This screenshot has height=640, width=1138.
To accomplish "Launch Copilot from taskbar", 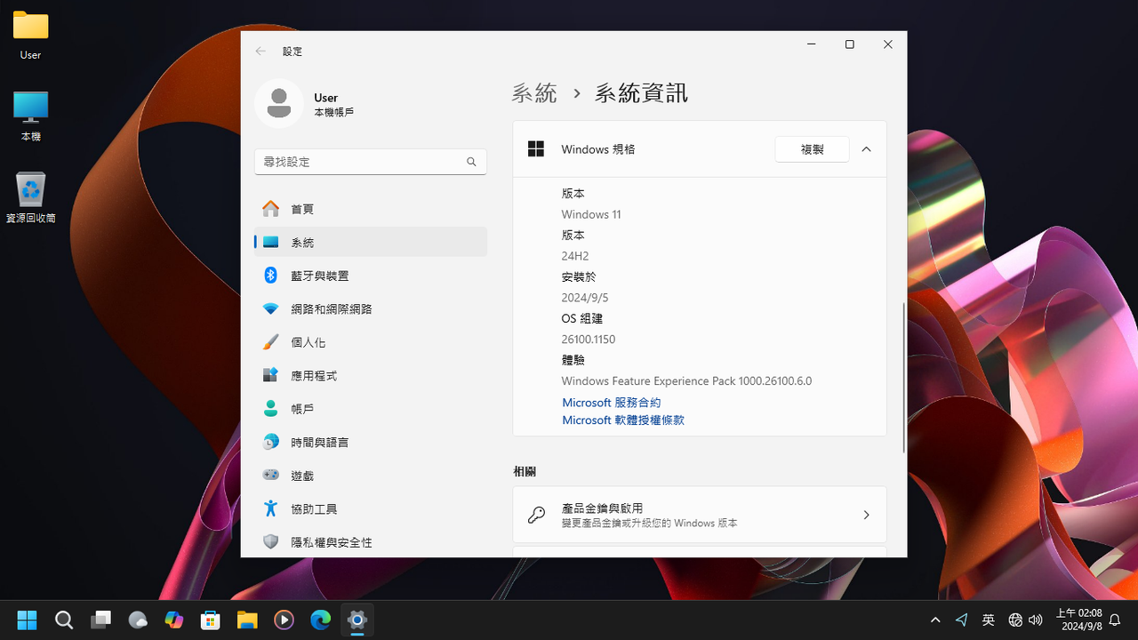I will [174, 620].
